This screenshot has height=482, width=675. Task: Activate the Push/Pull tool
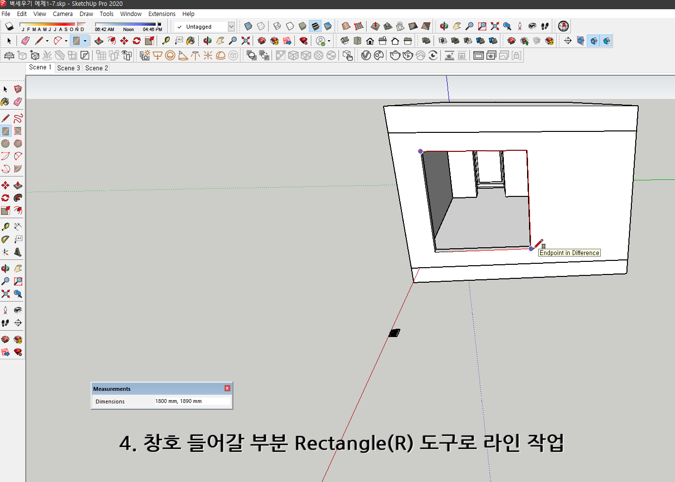[18, 185]
